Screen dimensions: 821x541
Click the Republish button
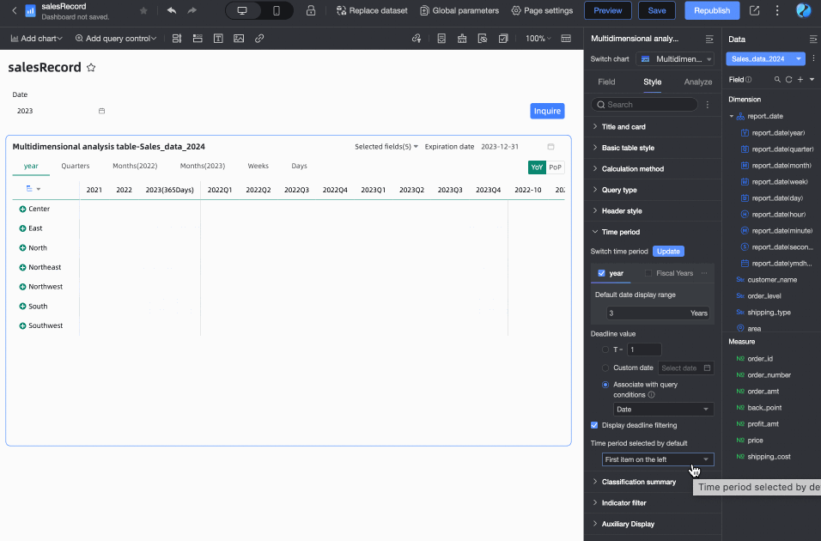pyautogui.click(x=712, y=10)
